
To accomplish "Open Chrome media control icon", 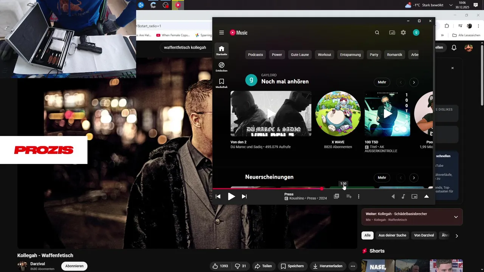I will [x=460, y=26].
